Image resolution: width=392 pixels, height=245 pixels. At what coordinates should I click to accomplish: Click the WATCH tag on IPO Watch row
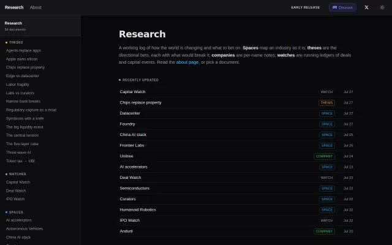(326, 221)
